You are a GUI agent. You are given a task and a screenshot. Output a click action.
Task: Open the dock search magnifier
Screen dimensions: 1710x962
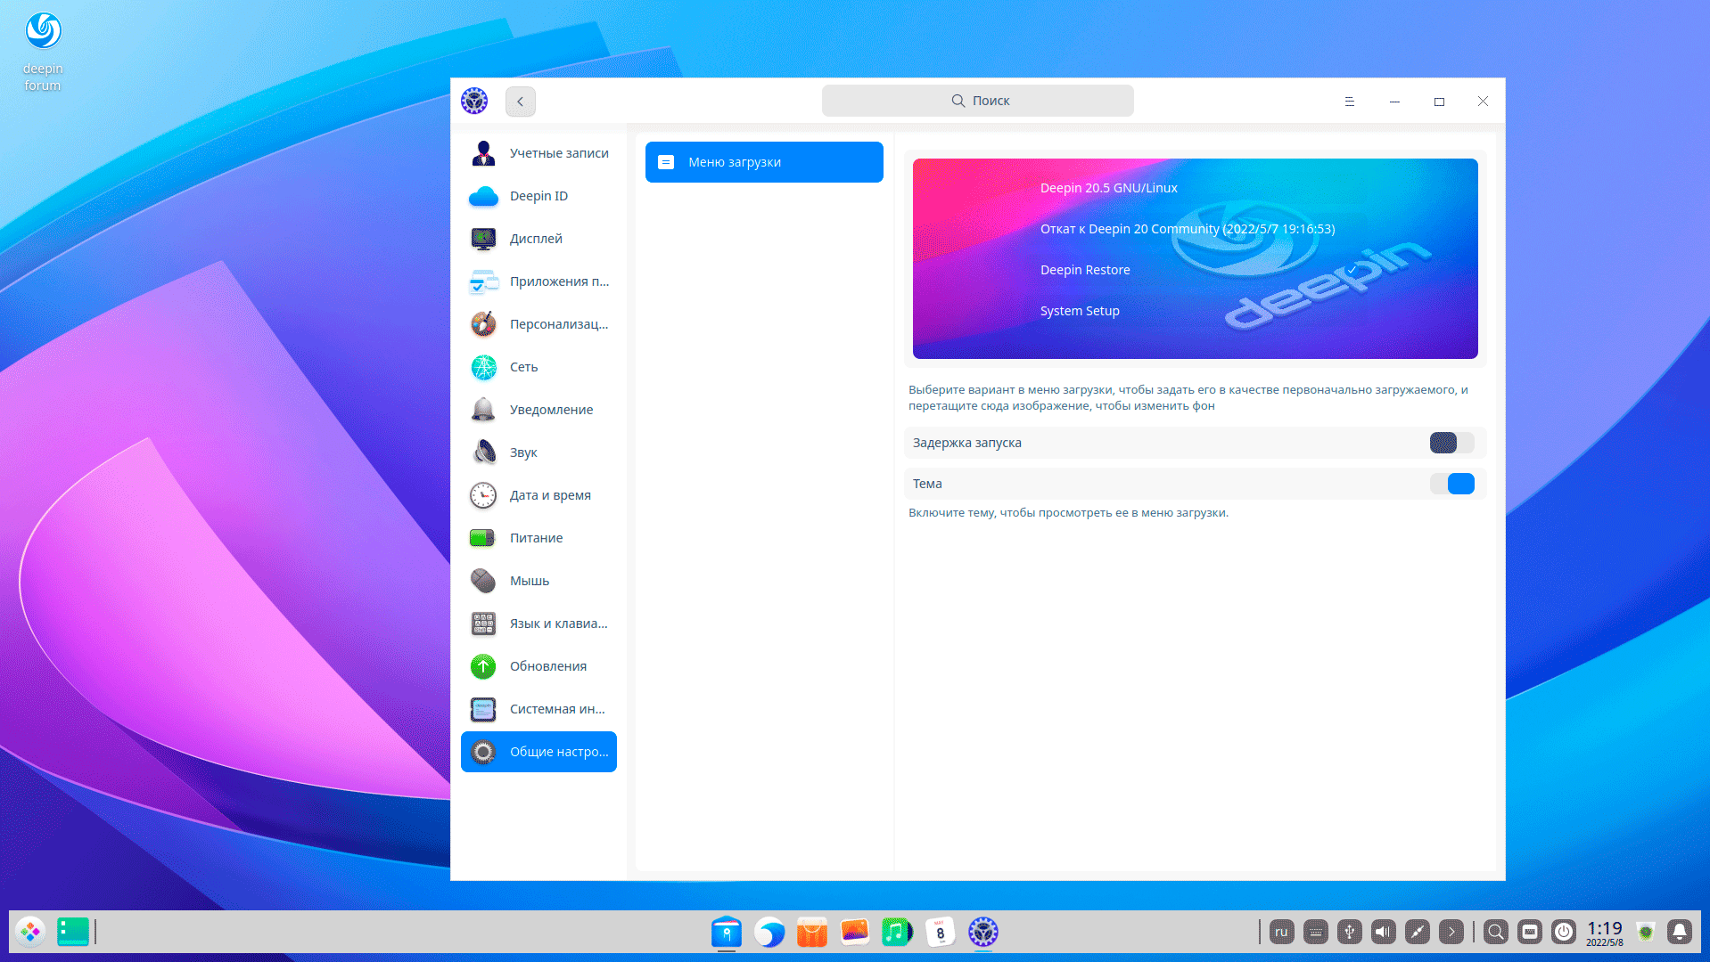[x=1496, y=932]
